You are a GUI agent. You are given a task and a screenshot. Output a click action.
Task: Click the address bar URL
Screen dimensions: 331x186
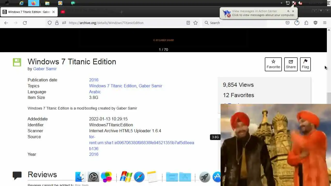pos(106,23)
